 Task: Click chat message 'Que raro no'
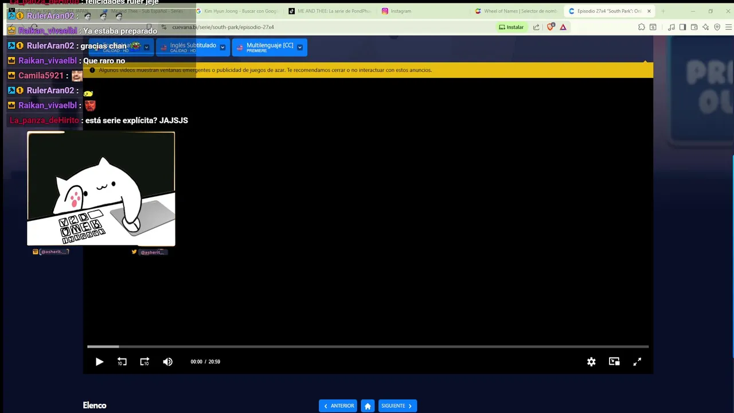pyautogui.click(x=104, y=61)
